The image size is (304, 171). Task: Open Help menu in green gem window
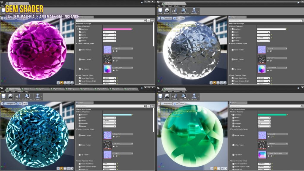click(183, 92)
